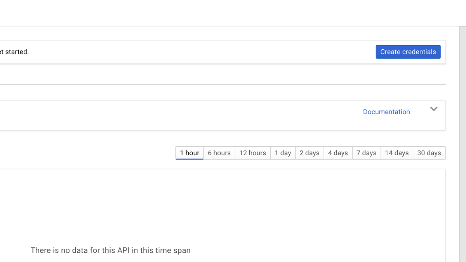View metrics for 14 days
Screen dimensions: 466x262
click(396, 153)
